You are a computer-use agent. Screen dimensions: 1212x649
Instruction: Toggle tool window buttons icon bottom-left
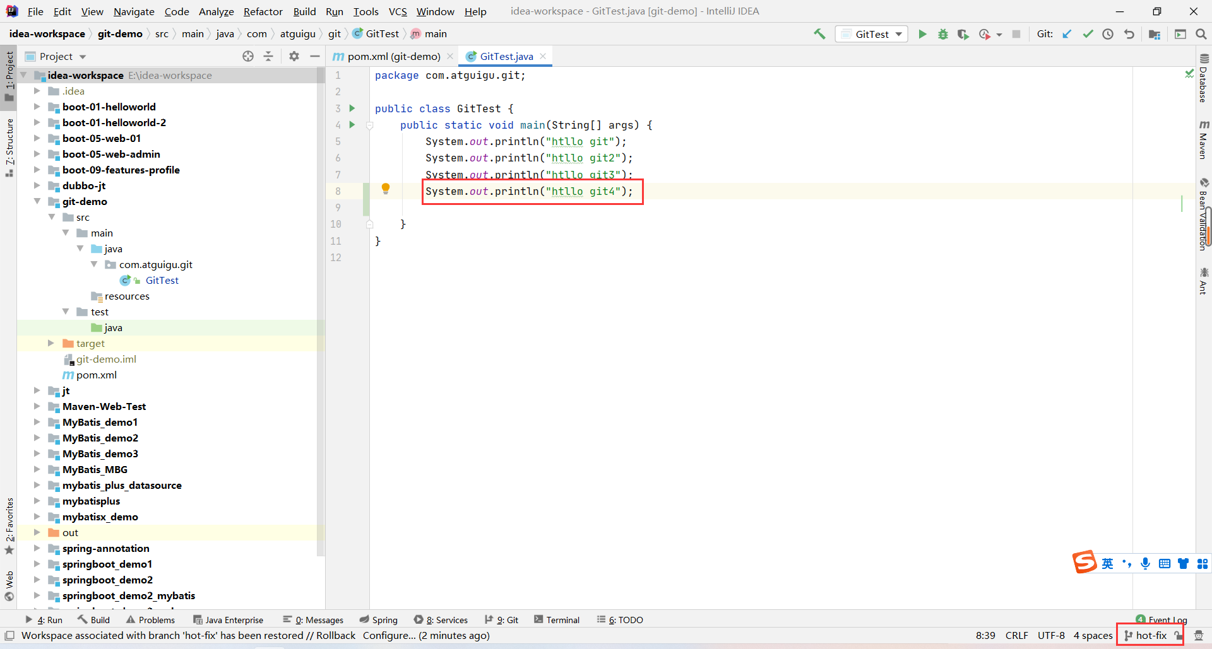click(x=9, y=635)
